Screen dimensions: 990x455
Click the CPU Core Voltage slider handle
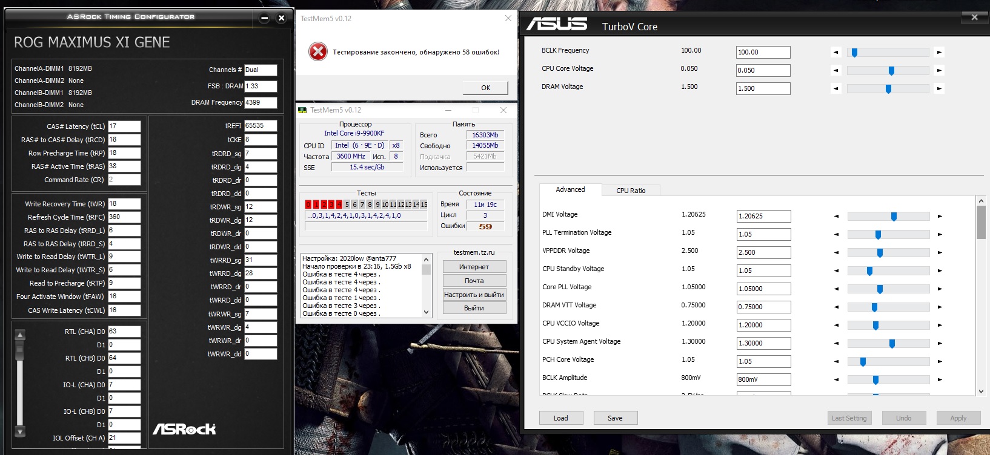pyautogui.click(x=891, y=71)
